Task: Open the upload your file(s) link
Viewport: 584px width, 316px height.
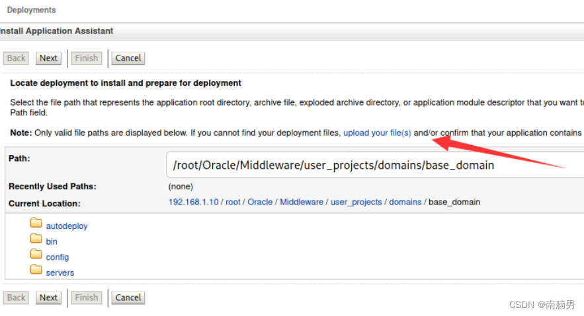Action: (377, 133)
